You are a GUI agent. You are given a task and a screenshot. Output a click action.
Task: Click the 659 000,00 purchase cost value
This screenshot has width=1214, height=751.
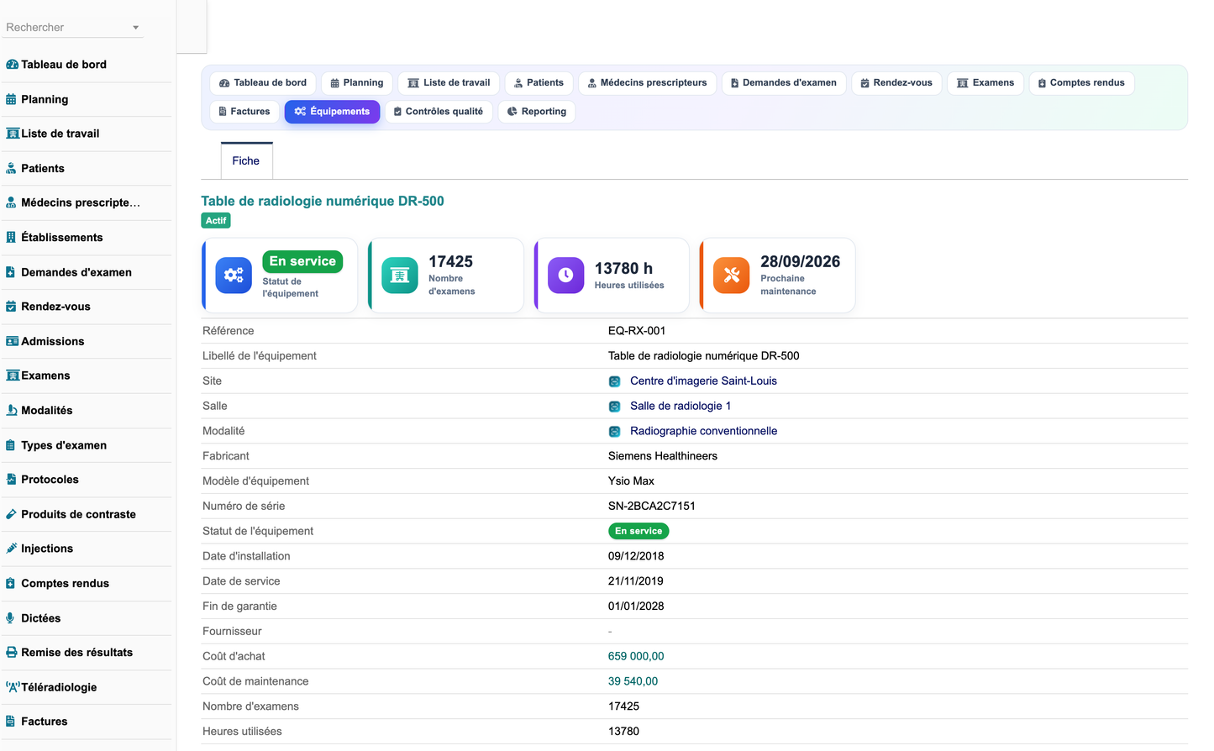click(636, 657)
